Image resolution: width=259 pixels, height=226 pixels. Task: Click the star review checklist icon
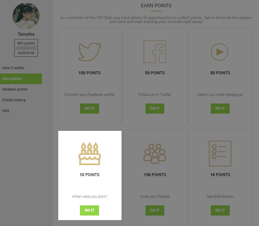[x=220, y=154]
